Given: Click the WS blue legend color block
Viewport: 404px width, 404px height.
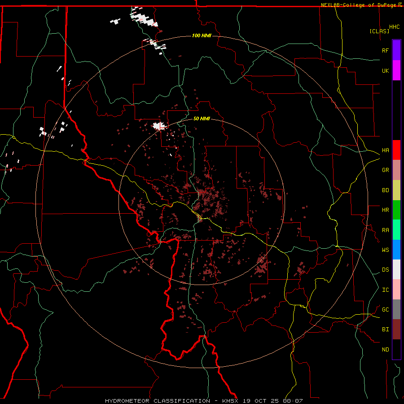Looking at the screenshot, I should coord(396,250).
